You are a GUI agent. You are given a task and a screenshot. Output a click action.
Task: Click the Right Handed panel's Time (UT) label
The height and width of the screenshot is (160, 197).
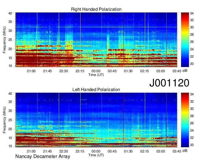pyautogui.click(x=96, y=75)
